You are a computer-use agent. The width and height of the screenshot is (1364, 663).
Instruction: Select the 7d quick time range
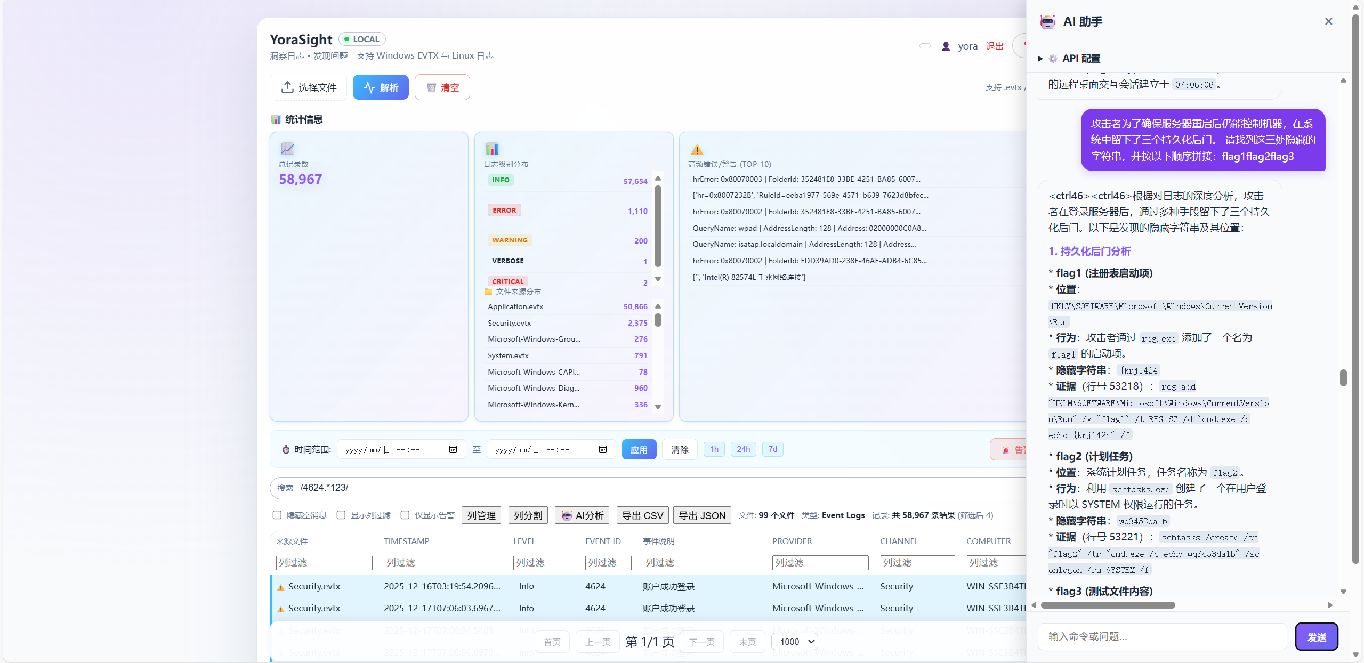[x=772, y=449]
